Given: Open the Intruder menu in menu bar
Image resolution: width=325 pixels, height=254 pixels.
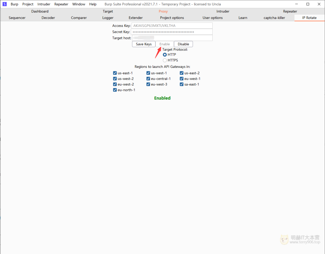Looking at the screenshot, I should 44,4.
